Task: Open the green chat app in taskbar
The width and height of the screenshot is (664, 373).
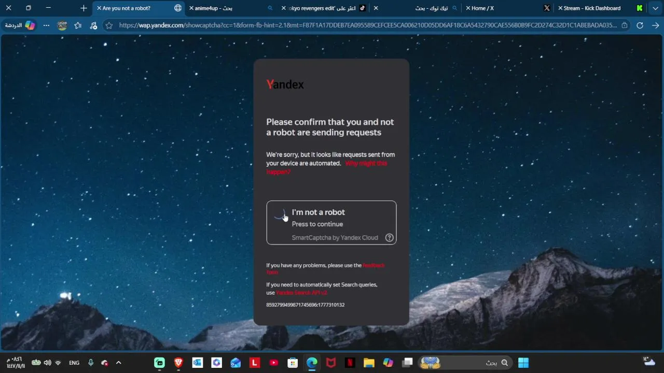Action: tap(160, 363)
